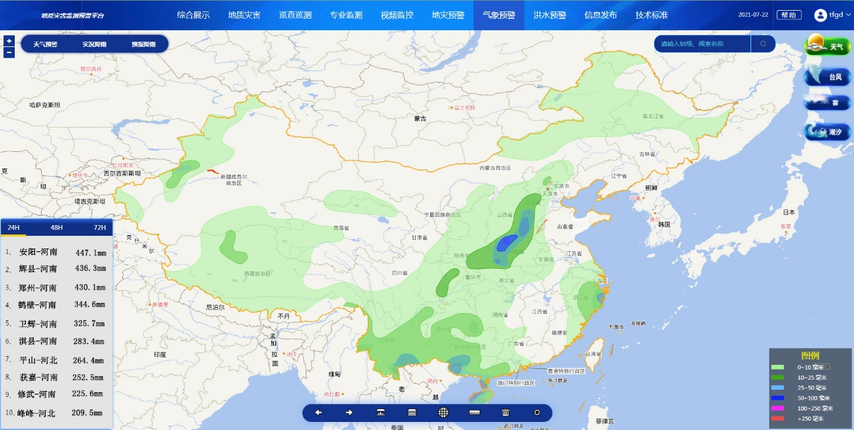Click the right arrow in the bottom map toolbar

(349, 413)
